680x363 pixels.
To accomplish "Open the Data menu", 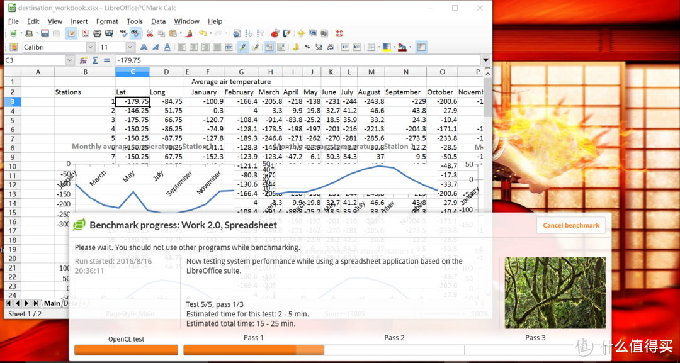I will 158,21.
